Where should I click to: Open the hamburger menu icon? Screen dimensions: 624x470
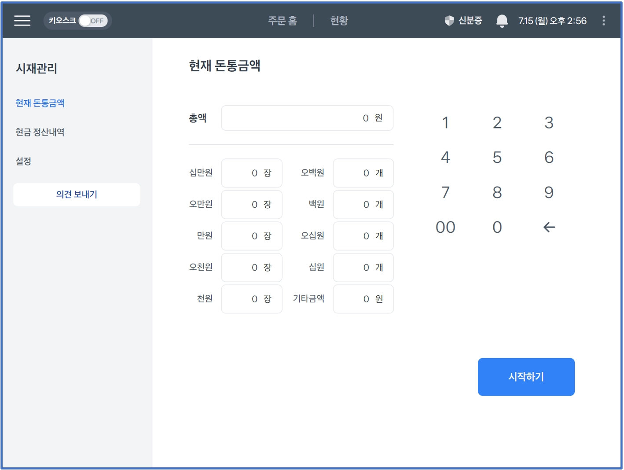click(22, 21)
